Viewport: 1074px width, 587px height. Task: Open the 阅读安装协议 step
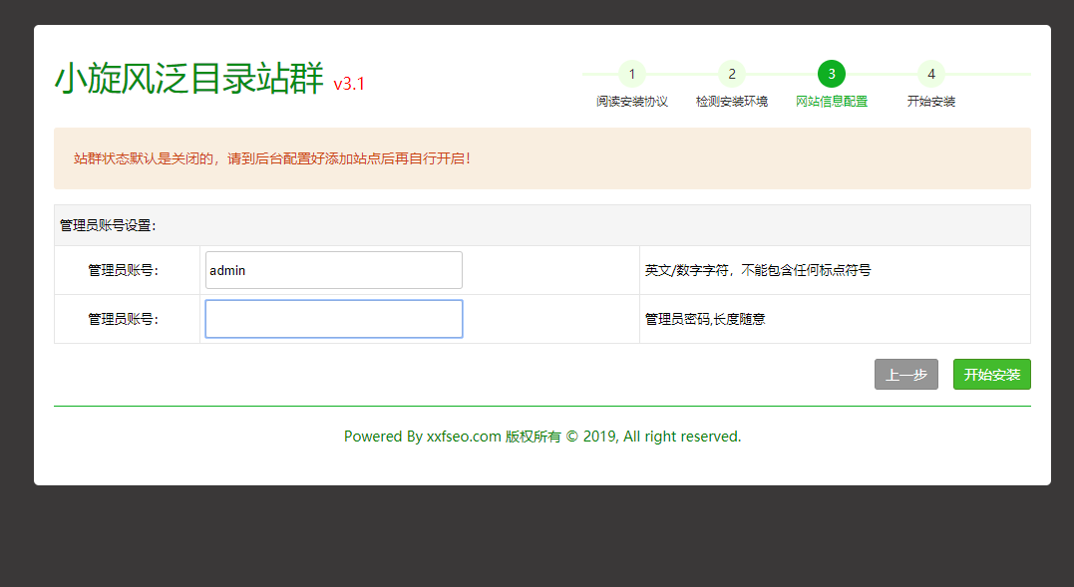[632, 101]
